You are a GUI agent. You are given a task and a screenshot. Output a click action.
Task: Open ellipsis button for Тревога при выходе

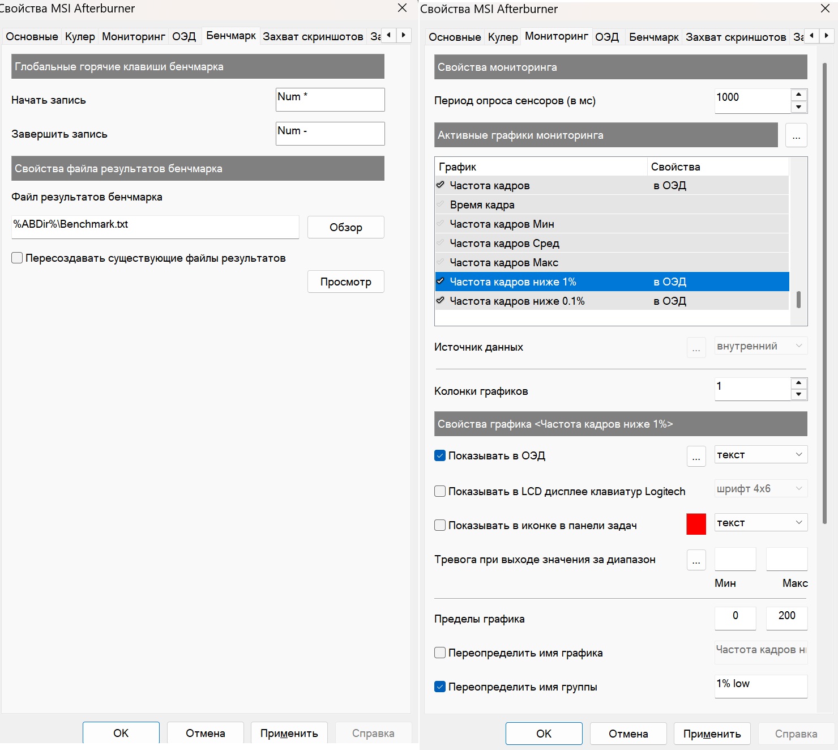tap(696, 560)
